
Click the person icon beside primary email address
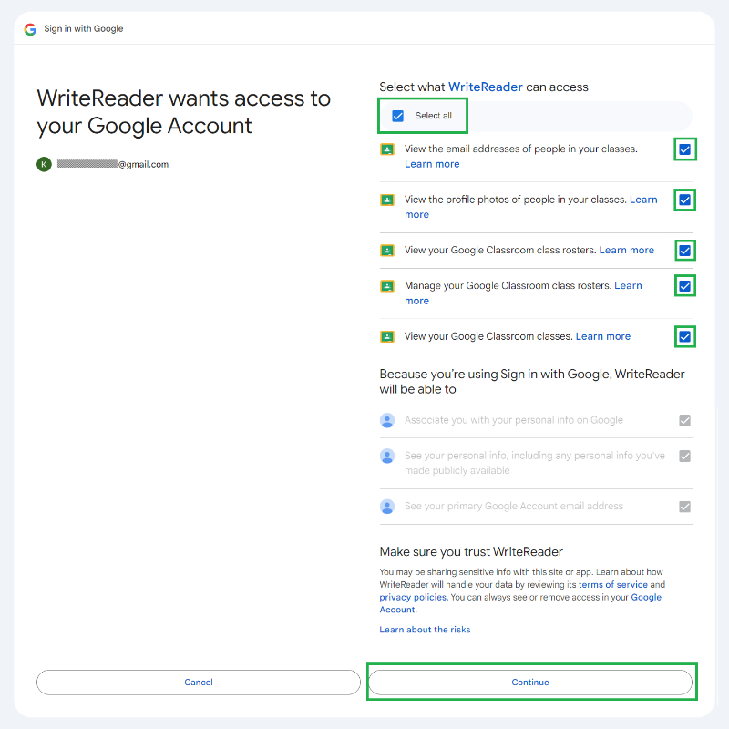pos(386,507)
